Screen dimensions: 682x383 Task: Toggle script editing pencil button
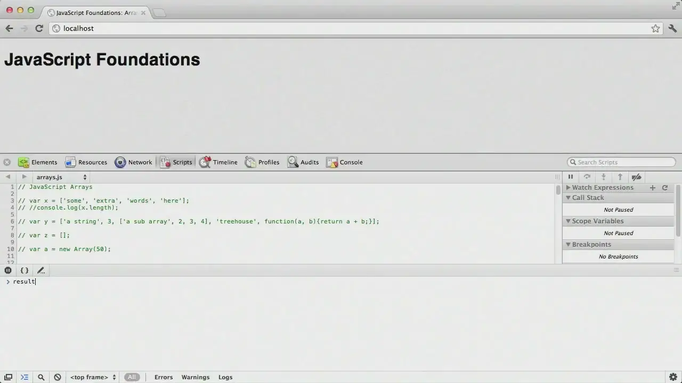(41, 270)
